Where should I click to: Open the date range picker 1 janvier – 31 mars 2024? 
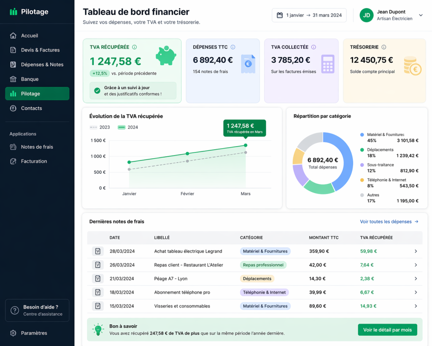pos(309,15)
